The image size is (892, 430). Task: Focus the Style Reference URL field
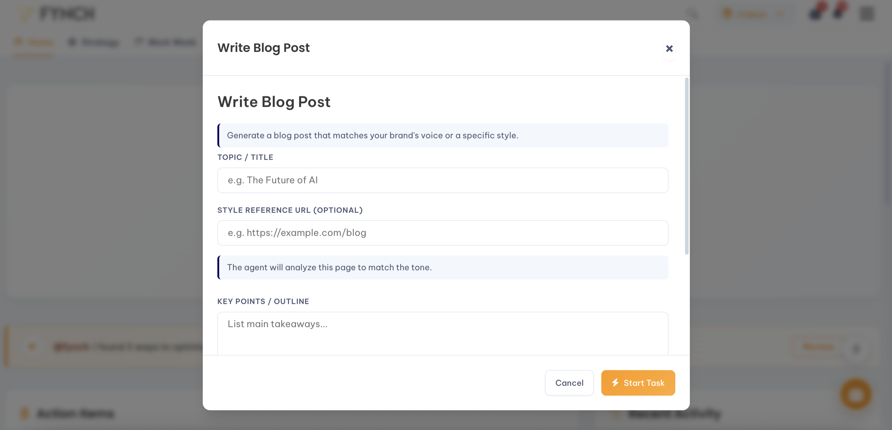(443, 232)
